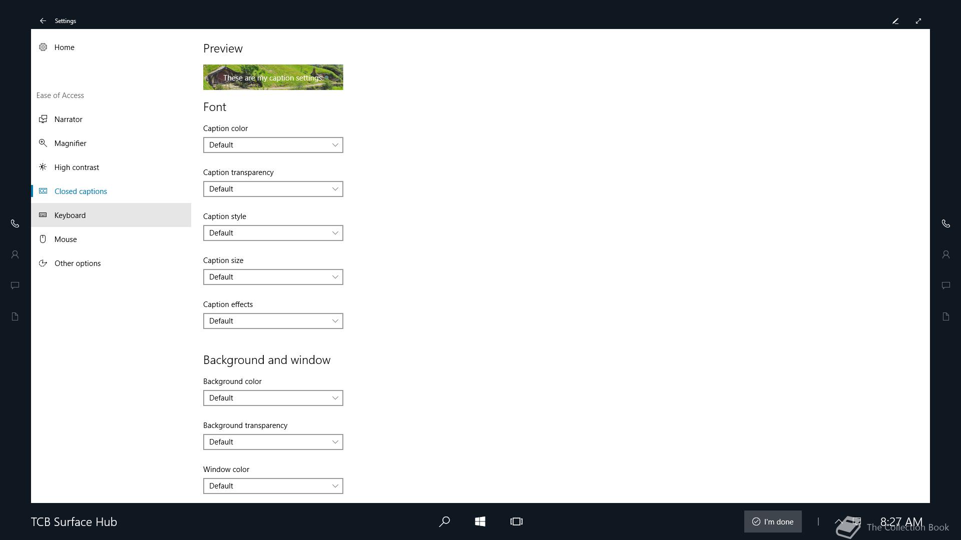Open Search from the taskbar
Image resolution: width=961 pixels, height=540 pixels.
(x=444, y=521)
